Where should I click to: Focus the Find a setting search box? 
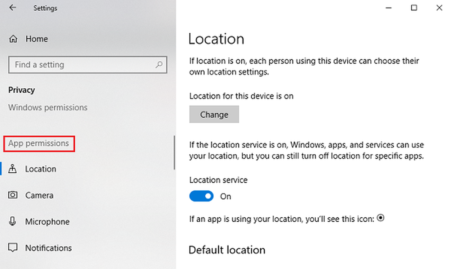(88, 65)
